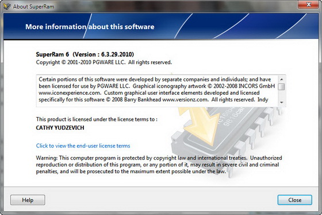Click the credits scrollbar thumb

(x=282, y=87)
